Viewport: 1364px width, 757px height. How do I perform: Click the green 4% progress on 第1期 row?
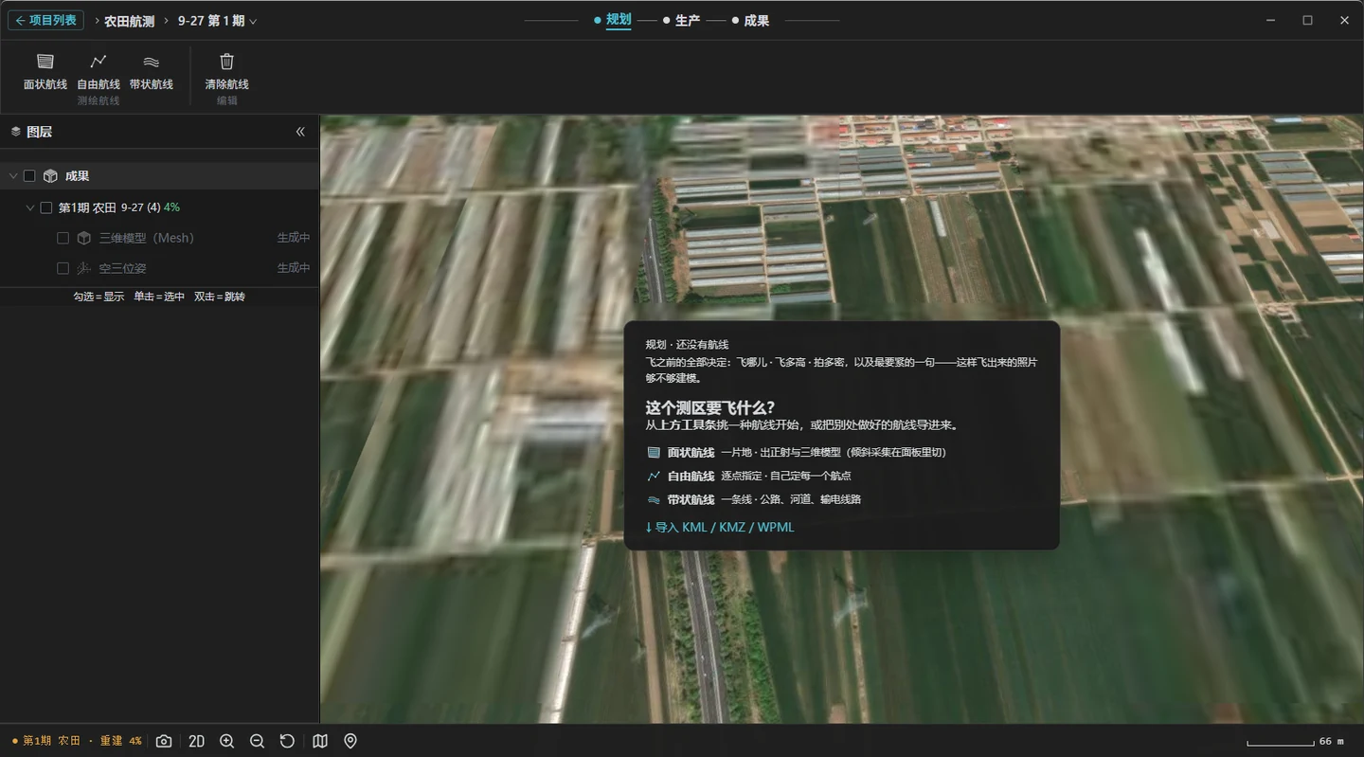click(171, 207)
